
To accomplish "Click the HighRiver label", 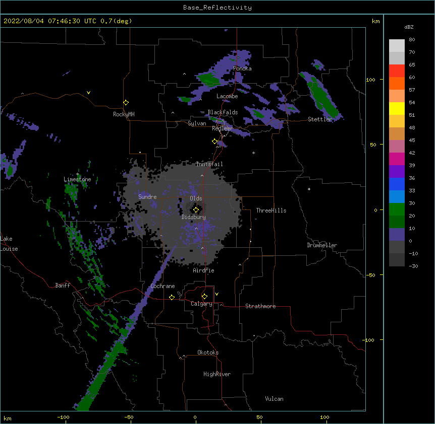I will [x=217, y=374].
